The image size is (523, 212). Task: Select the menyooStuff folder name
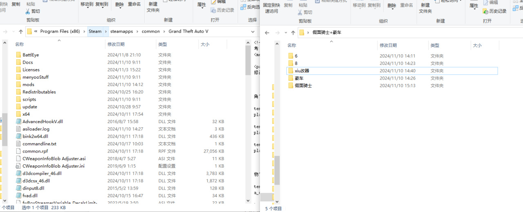[36, 77]
